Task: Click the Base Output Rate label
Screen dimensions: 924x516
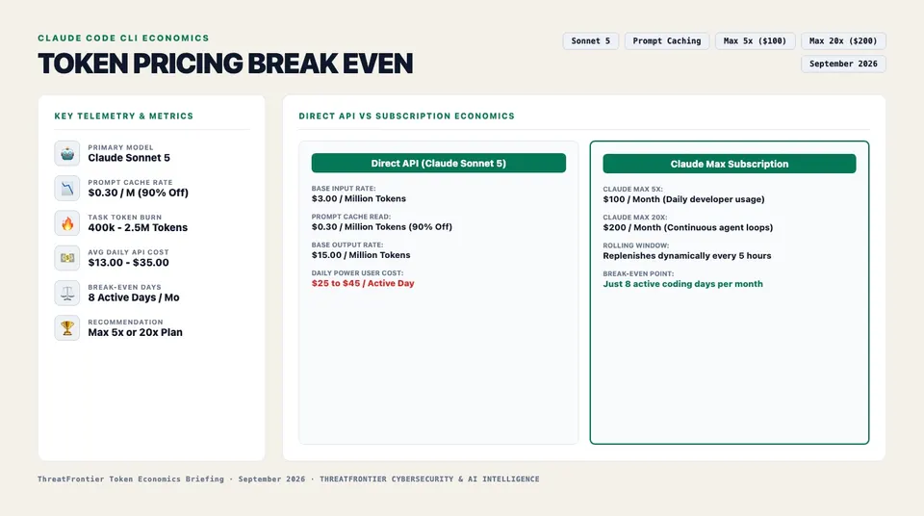Action: pos(347,245)
